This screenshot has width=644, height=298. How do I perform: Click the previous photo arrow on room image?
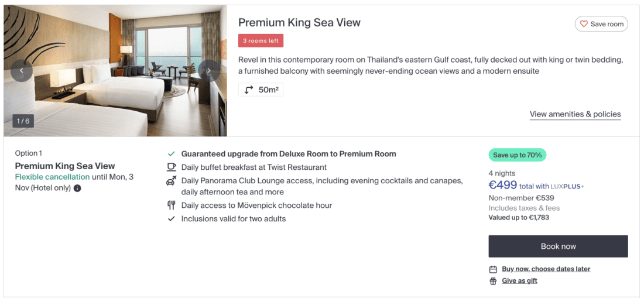(22, 71)
